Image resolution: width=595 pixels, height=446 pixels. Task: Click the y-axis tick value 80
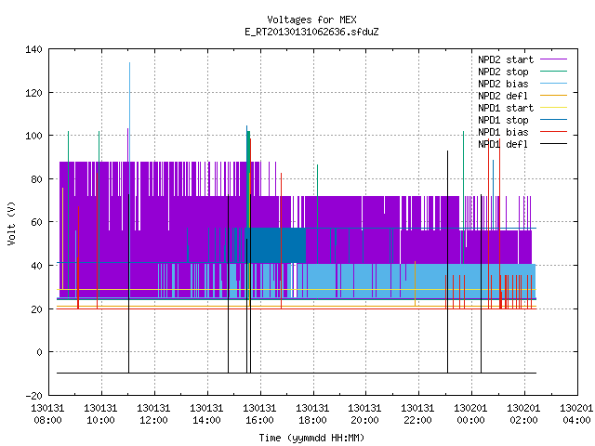tap(36, 179)
